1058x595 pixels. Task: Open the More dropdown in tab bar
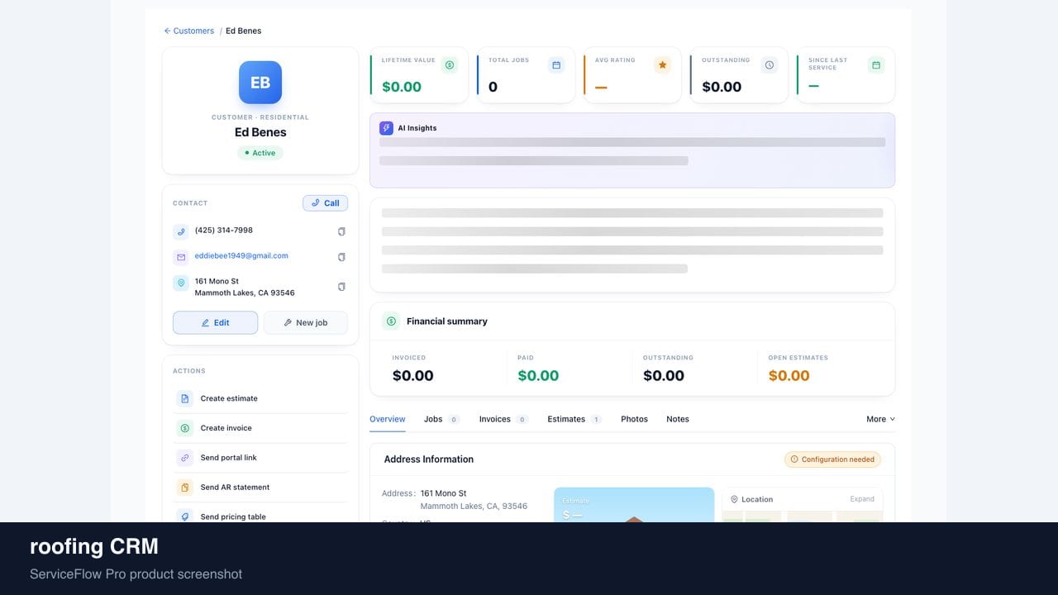(x=880, y=419)
